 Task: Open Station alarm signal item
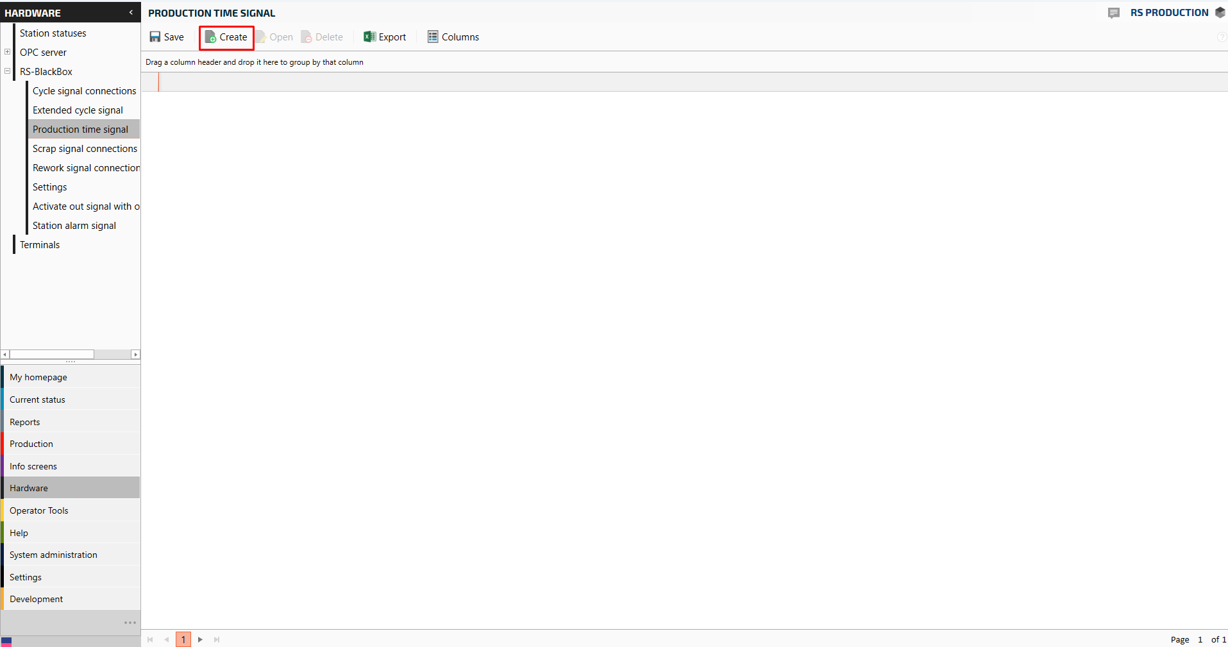coord(74,226)
